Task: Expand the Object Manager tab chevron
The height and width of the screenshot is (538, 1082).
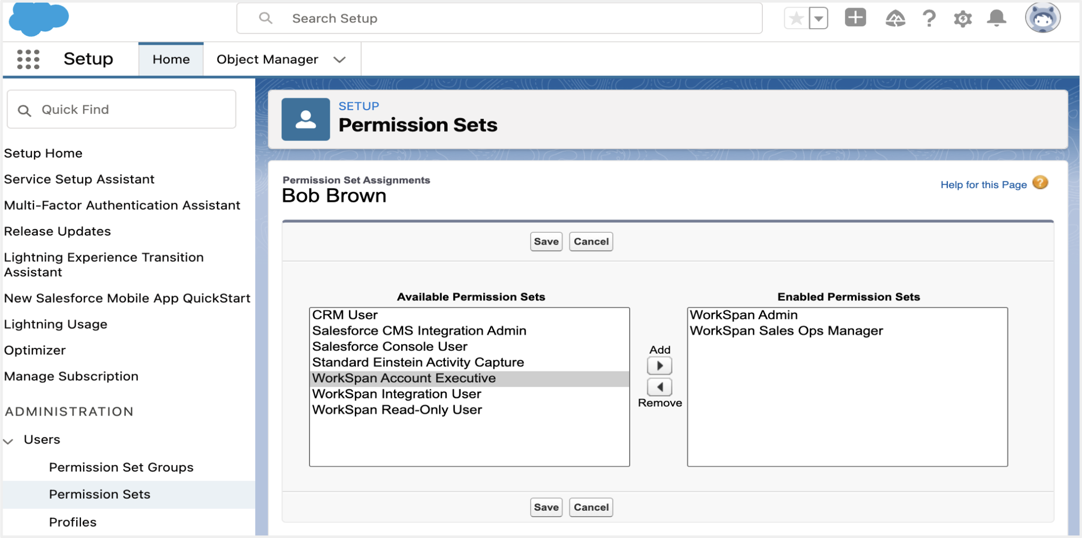Action: 339,60
